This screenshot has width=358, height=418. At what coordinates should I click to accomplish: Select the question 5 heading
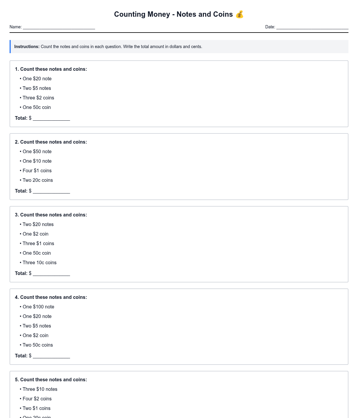tap(51, 380)
